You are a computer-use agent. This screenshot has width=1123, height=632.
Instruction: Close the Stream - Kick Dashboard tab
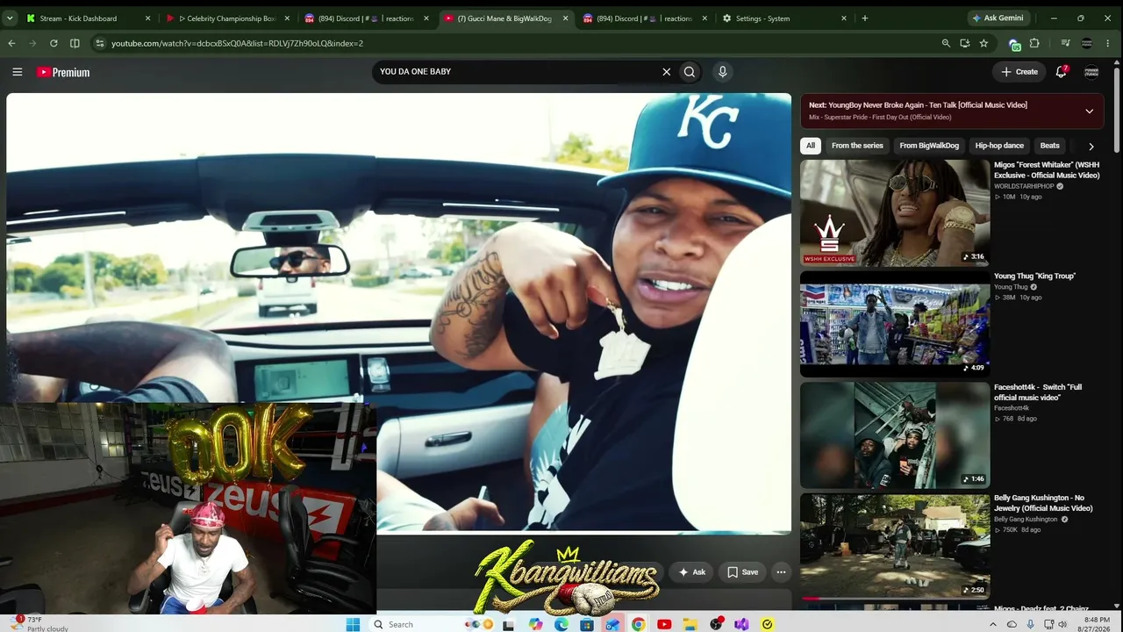[147, 18]
